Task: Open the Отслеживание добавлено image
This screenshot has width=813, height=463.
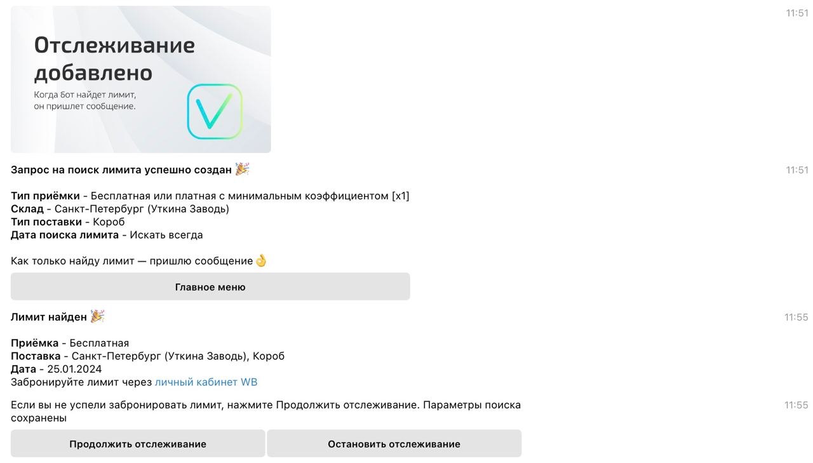Action: pos(141,79)
